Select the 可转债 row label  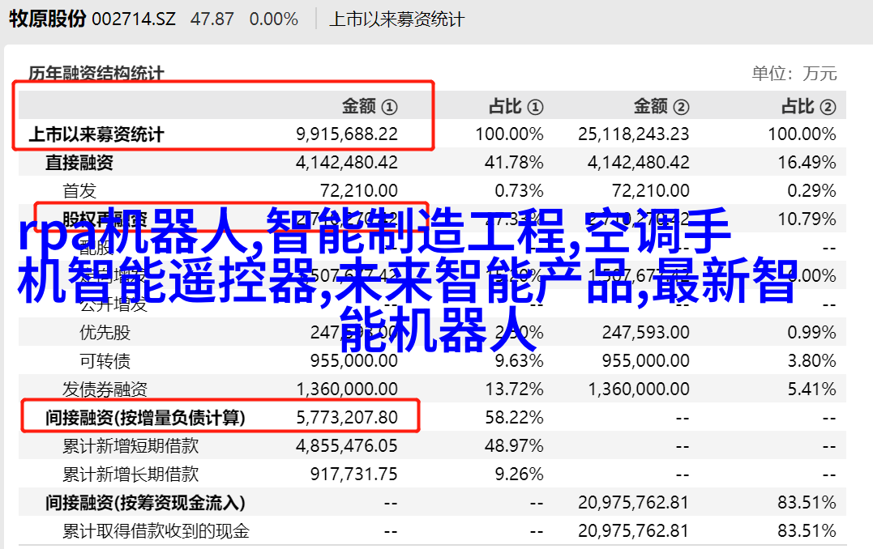click(x=105, y=361)
